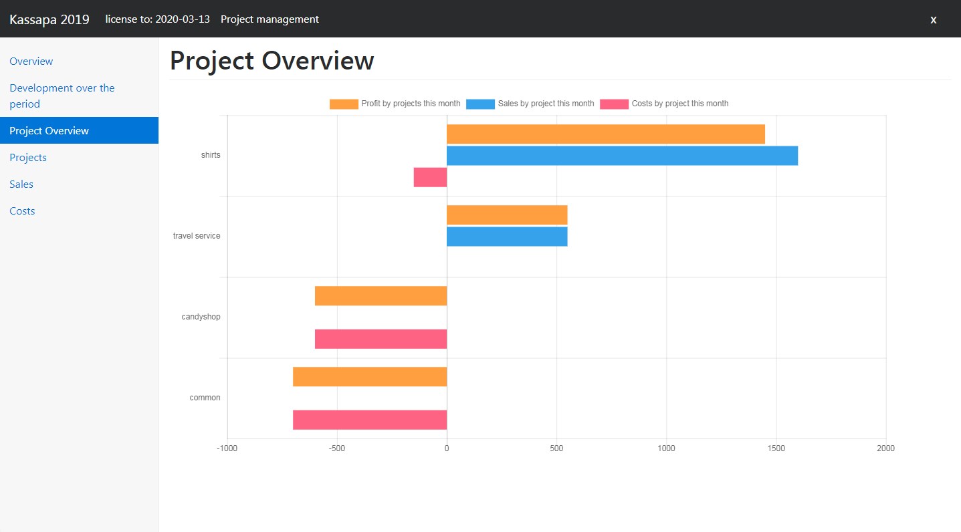The height and width of the screenshot is (532, 961).
Task: Click the shirts pink costs bar
Action: pos(430,177)
